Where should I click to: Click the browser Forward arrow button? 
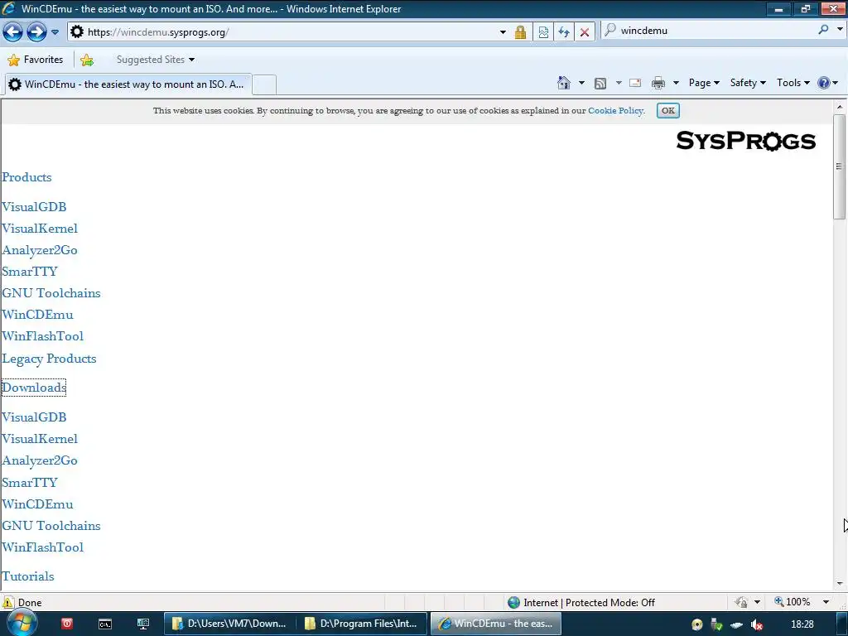point(36,32)
